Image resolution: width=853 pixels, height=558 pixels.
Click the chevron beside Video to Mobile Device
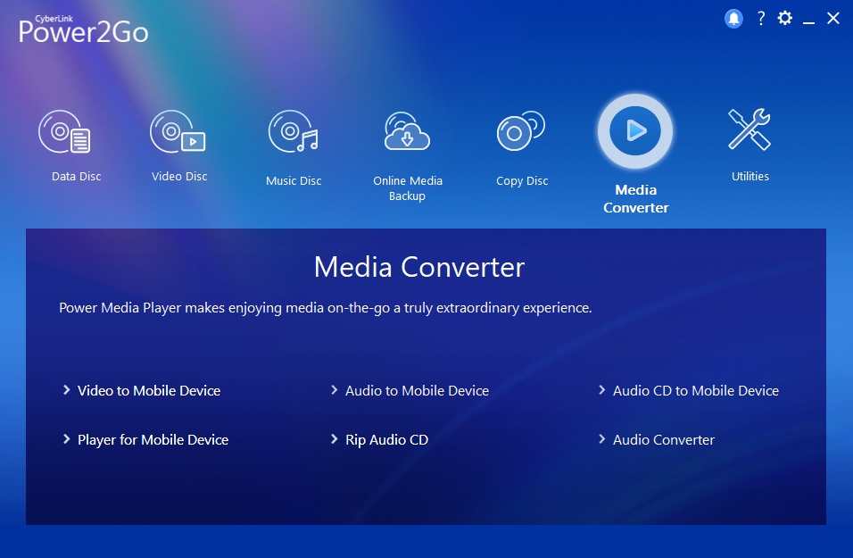tap(66, 390)
